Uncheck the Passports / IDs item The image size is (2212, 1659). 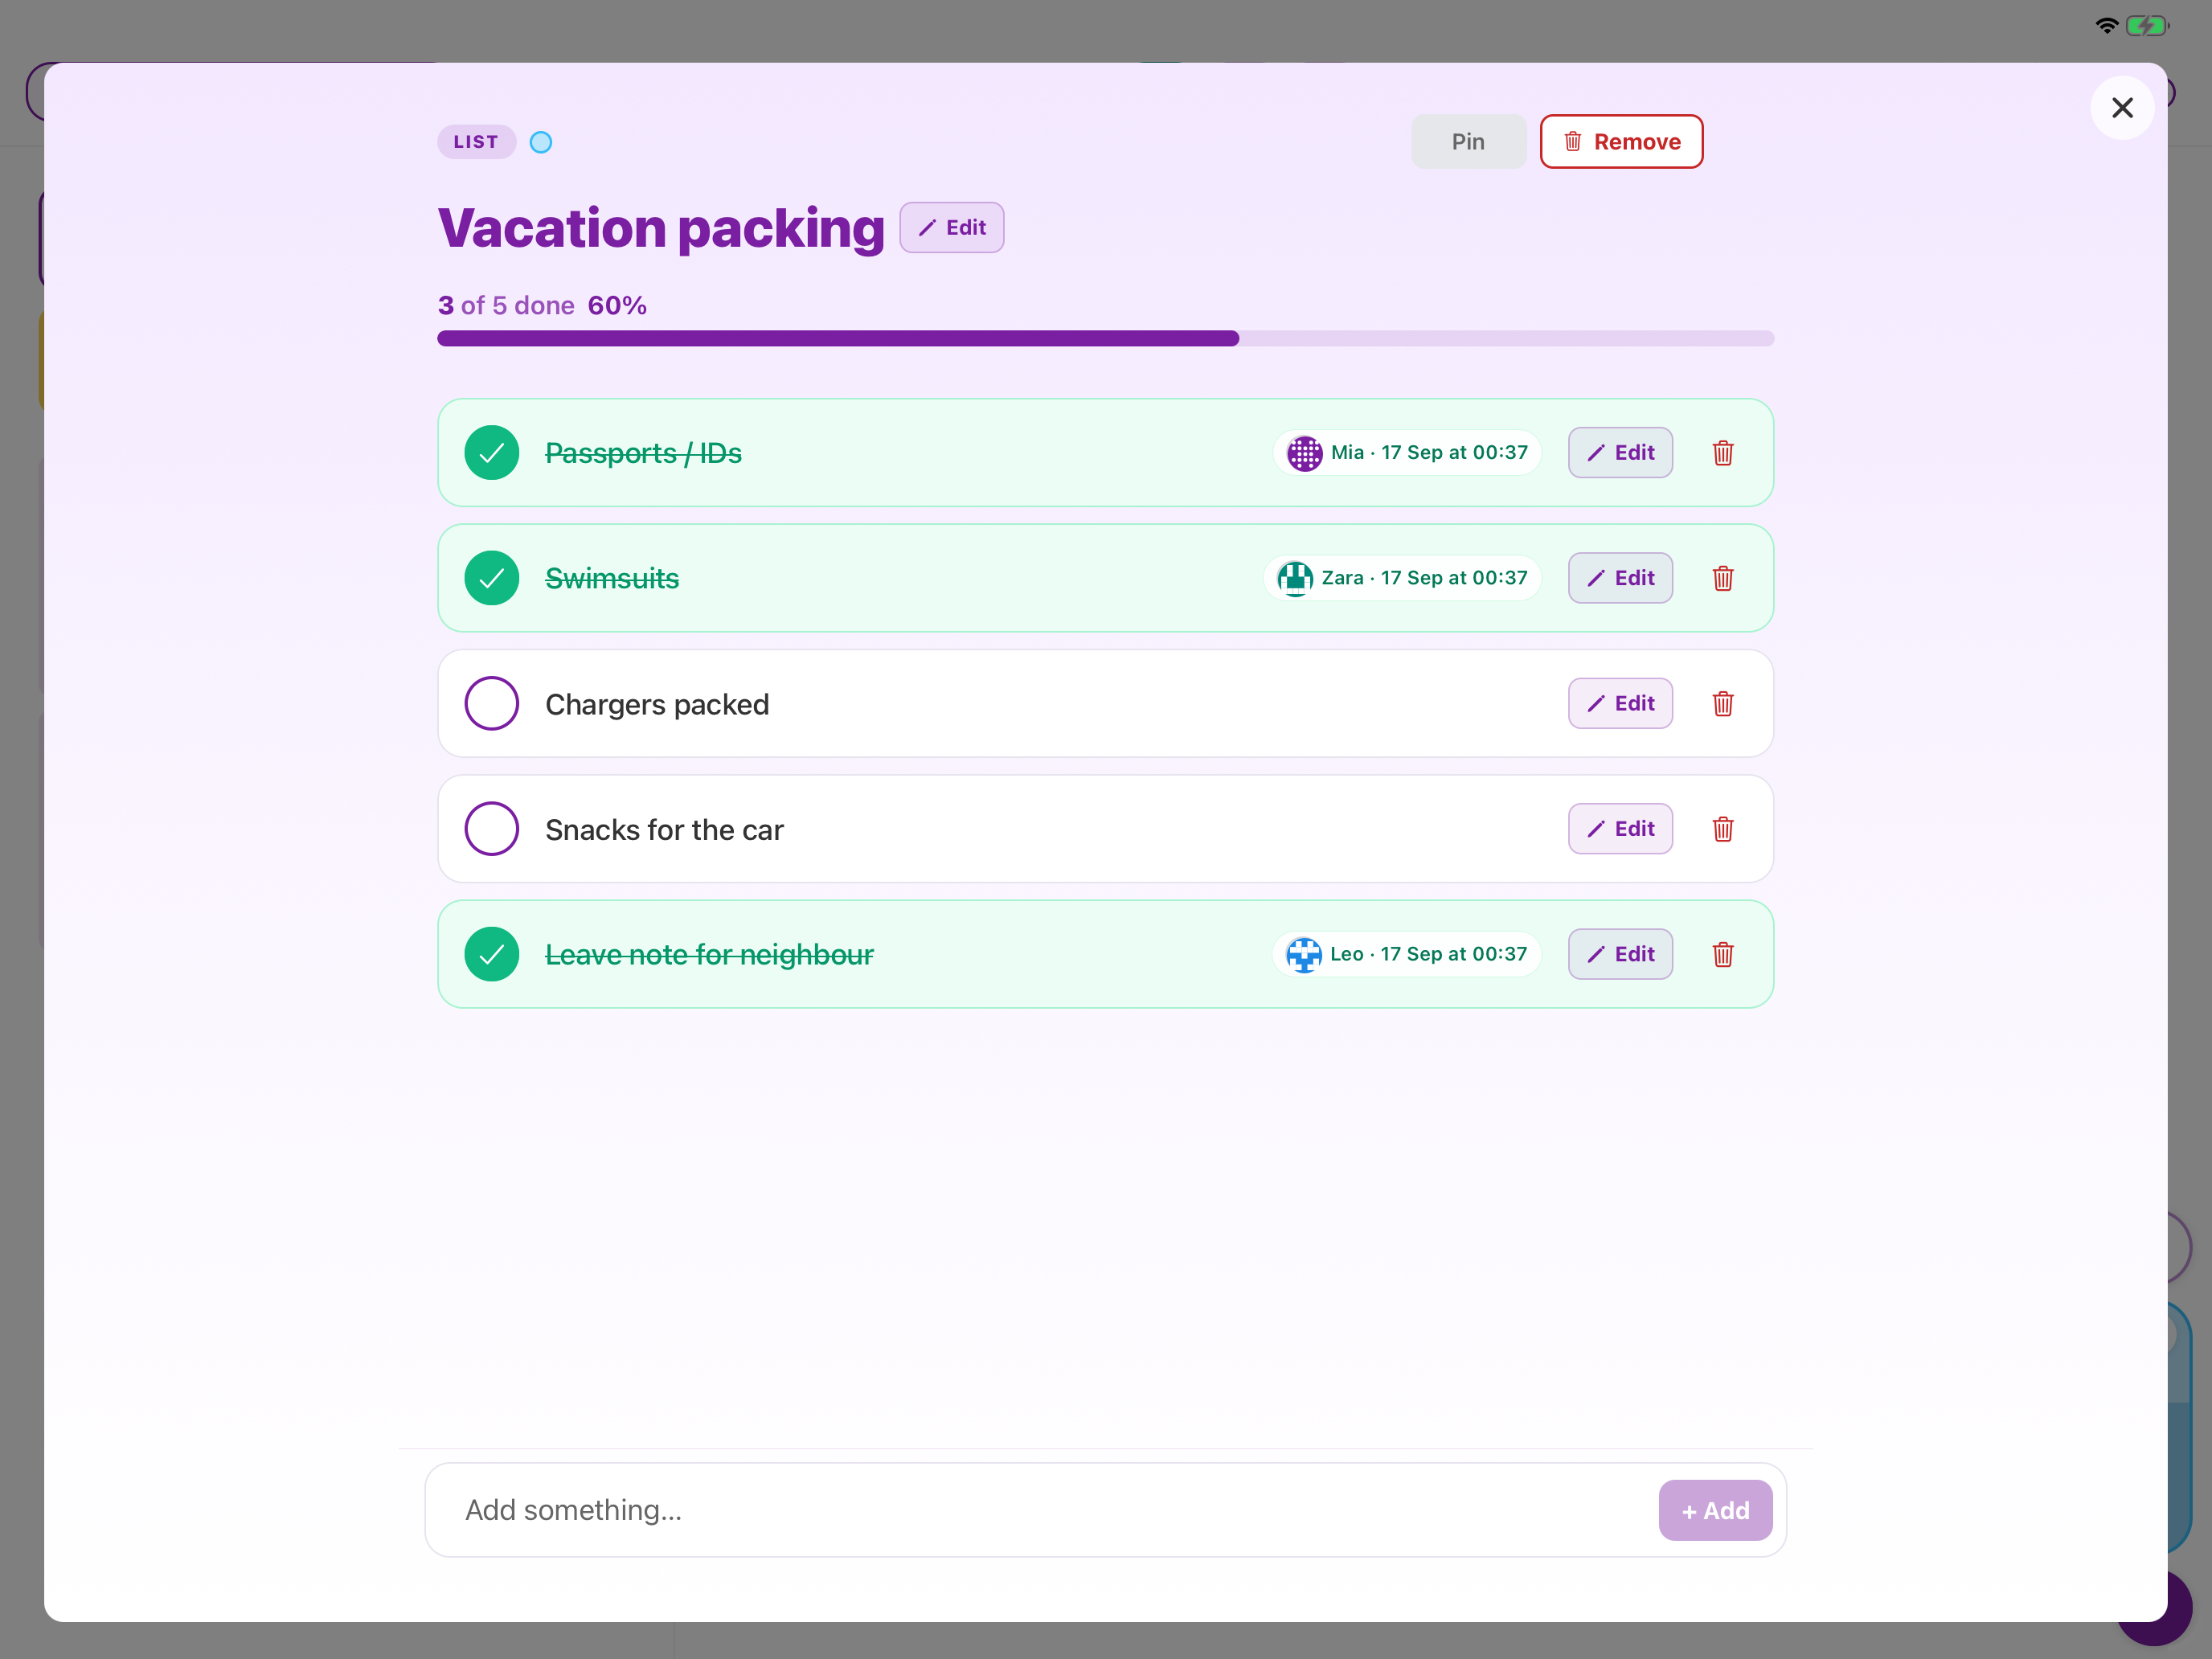point(492,453)
